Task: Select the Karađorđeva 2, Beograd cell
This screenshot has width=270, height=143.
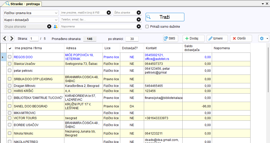Action: point(84,86)
